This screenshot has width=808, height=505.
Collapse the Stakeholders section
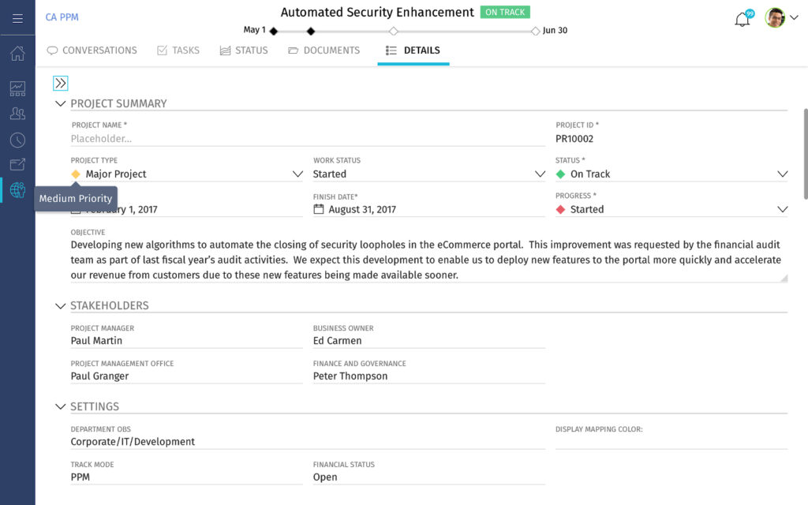[61, 305]
